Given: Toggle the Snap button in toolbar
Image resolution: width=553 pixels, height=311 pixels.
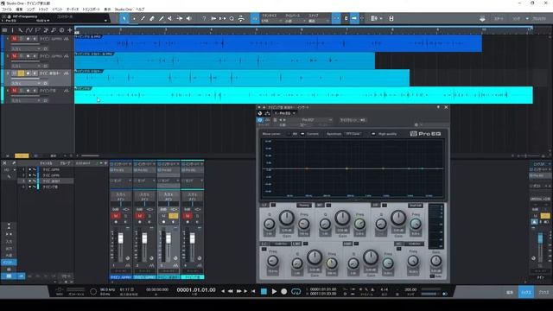Looking at the screenshot, I should (336, 18).
